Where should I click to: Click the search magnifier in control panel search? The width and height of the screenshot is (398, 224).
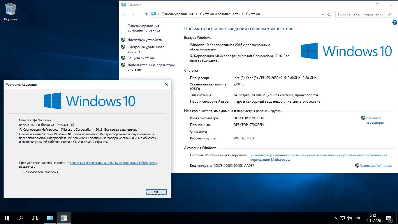pyautogui.click(x=390, y=14)
